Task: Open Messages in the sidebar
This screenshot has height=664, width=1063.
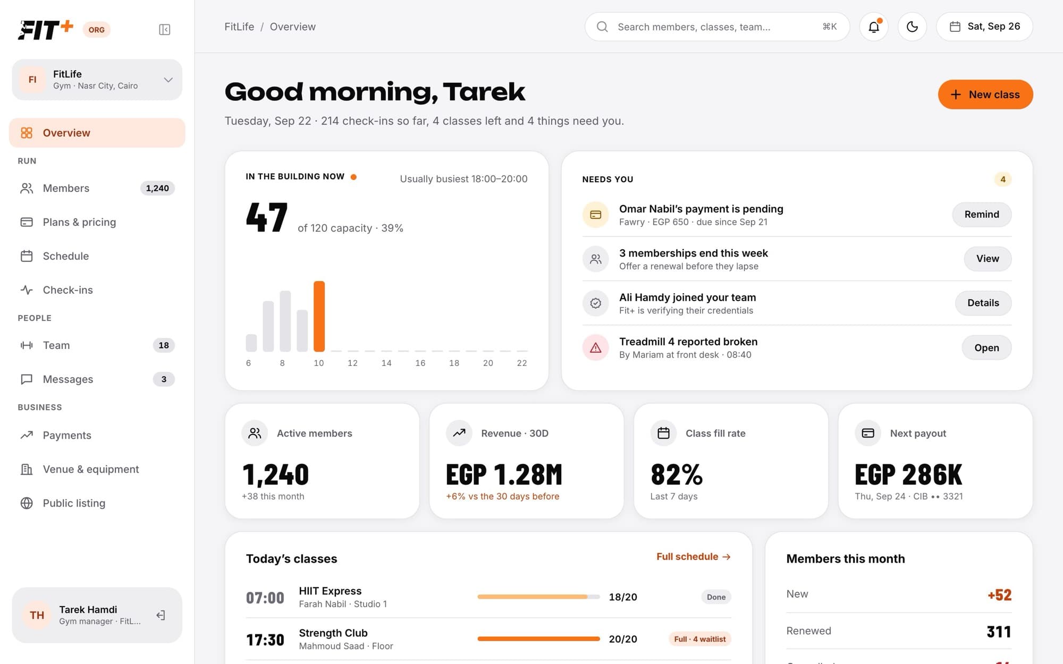Action: (97, 379)
